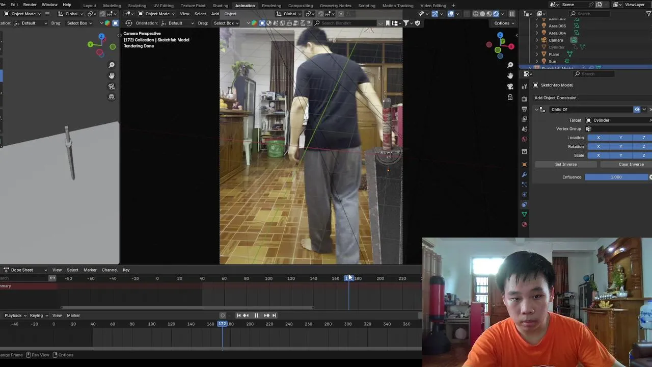The width and height of the screenshot is (652, 367).
Task: Switch to the Video Editing workspace tab
Action: point(433,6)
